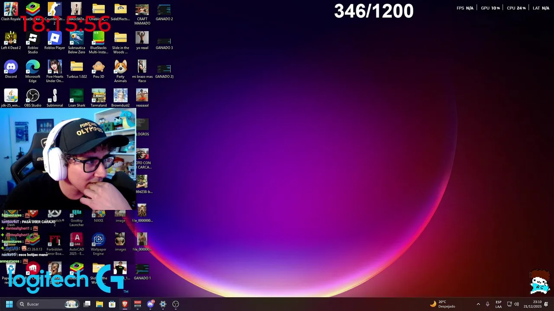Open Microsoft Edge from the desktop

pos(33,72)
